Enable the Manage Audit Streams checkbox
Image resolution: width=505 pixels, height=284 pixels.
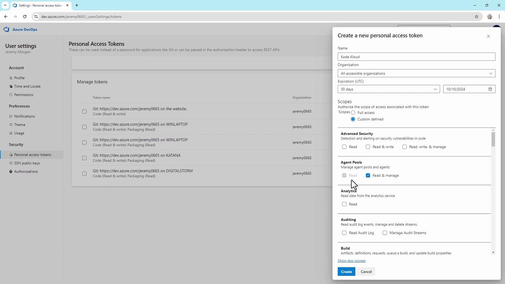[x=385, y=233]
